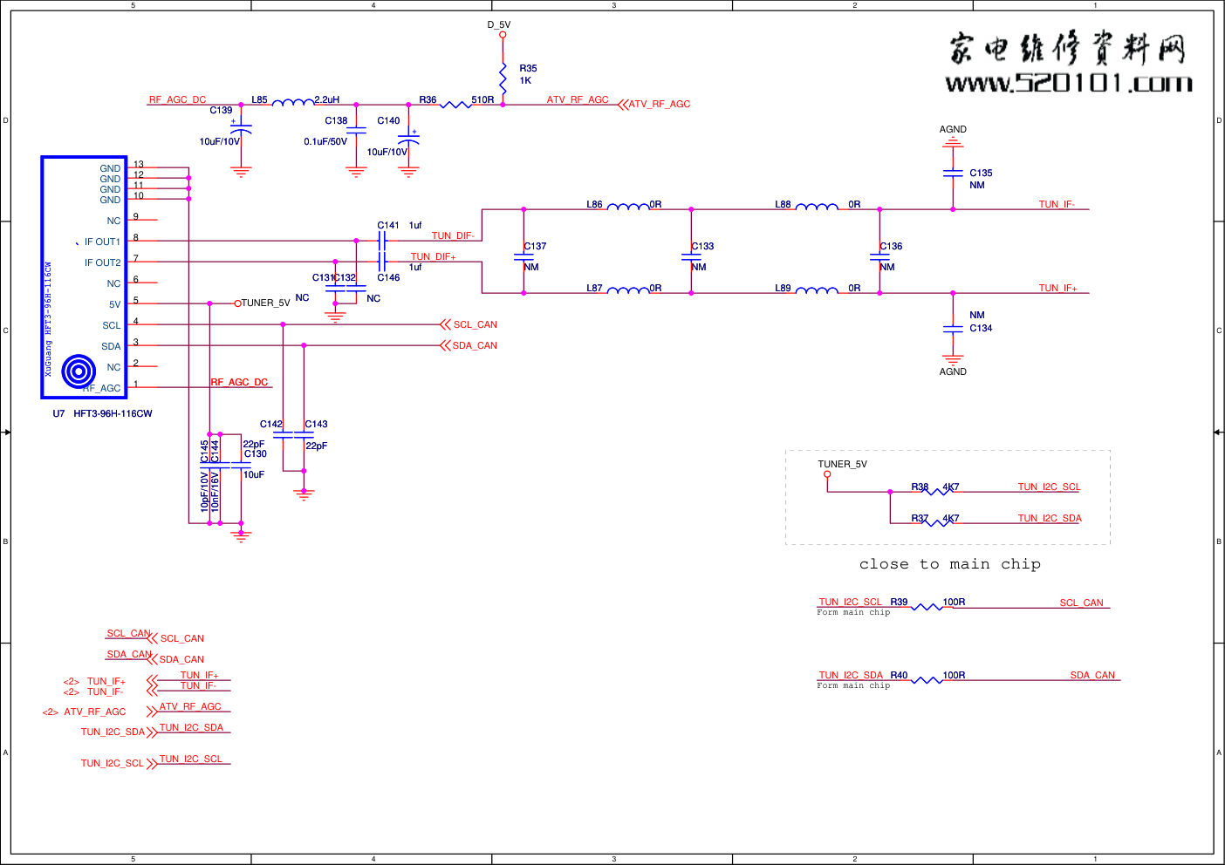This screenshot has width=1225, height=865.
Task: Click the SCL_CAN label right of R39
Action: tap(1081, 603)
